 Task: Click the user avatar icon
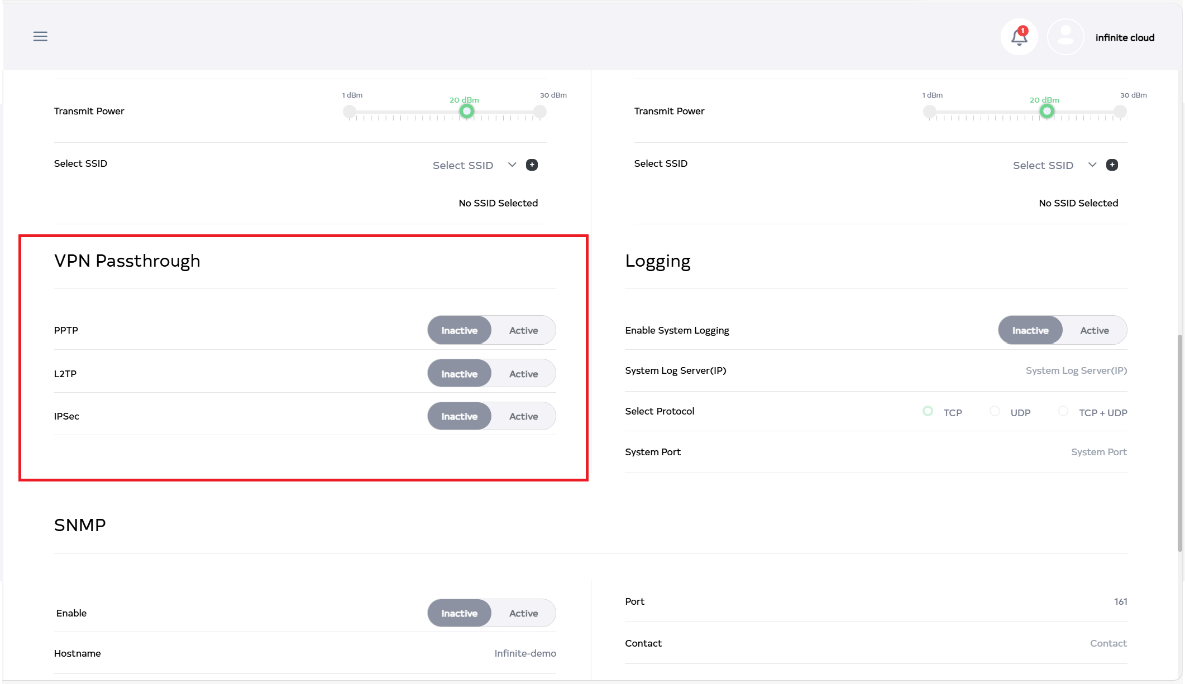click(1065, 37)
